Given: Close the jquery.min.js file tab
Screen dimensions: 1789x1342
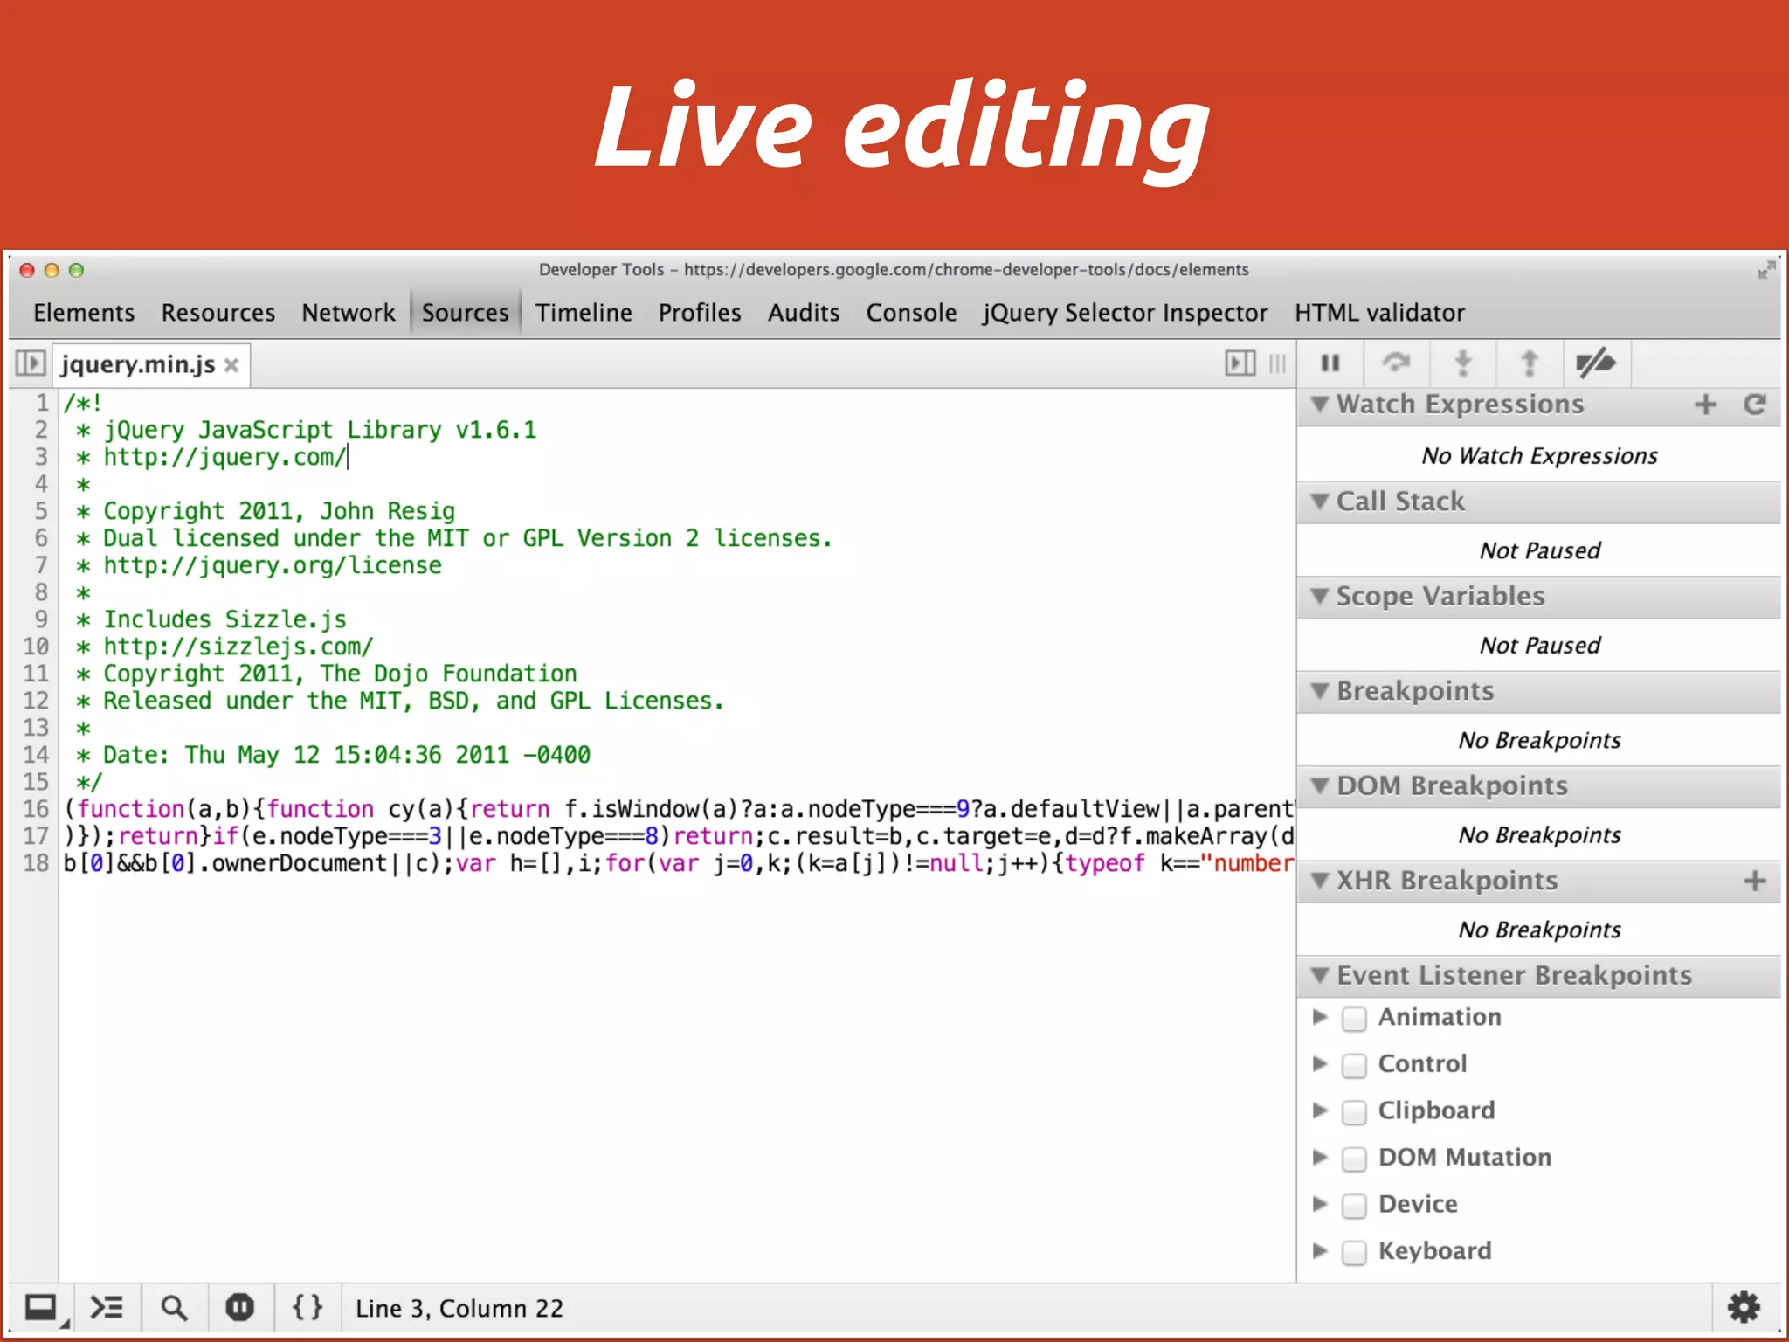Looking at the screenshot, I should pyautogui.click(x=231, y=365).
